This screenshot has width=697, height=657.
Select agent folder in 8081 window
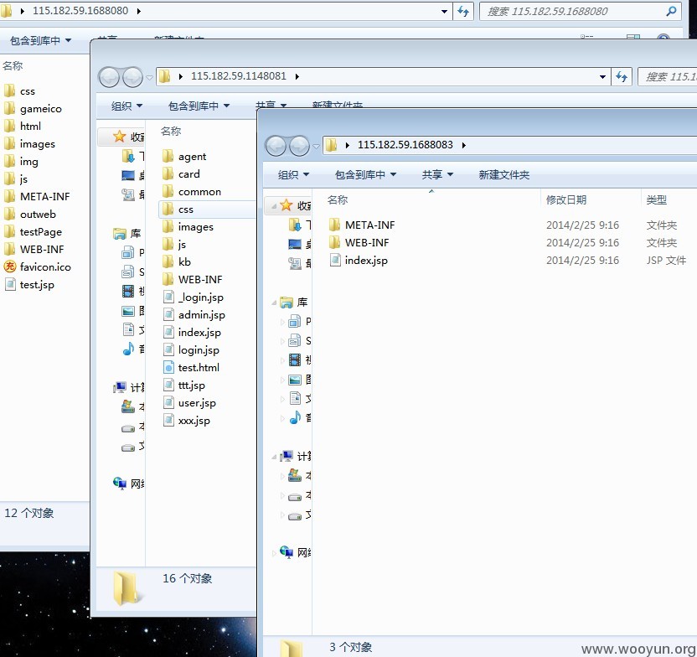point(184,157)
